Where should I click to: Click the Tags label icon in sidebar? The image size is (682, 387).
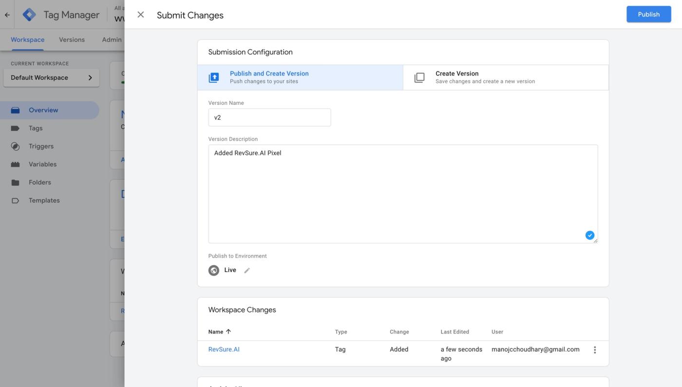pos(15,128)
